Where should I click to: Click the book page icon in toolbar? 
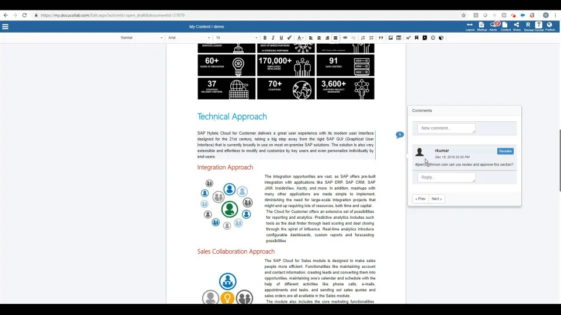[425, 38]
